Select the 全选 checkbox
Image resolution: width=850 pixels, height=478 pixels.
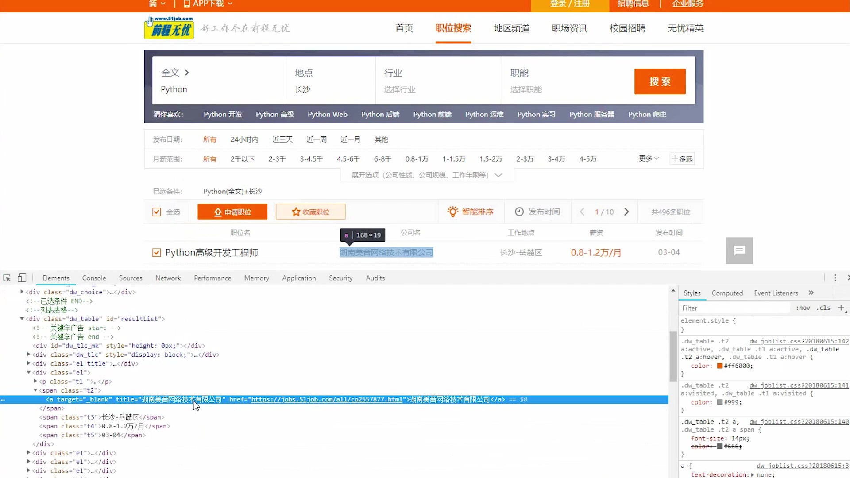click(x=157, y=211)
